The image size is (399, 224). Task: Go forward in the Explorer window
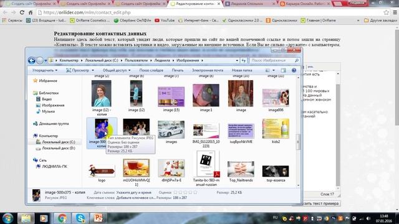pyautogui.click(x=40, y=60)
